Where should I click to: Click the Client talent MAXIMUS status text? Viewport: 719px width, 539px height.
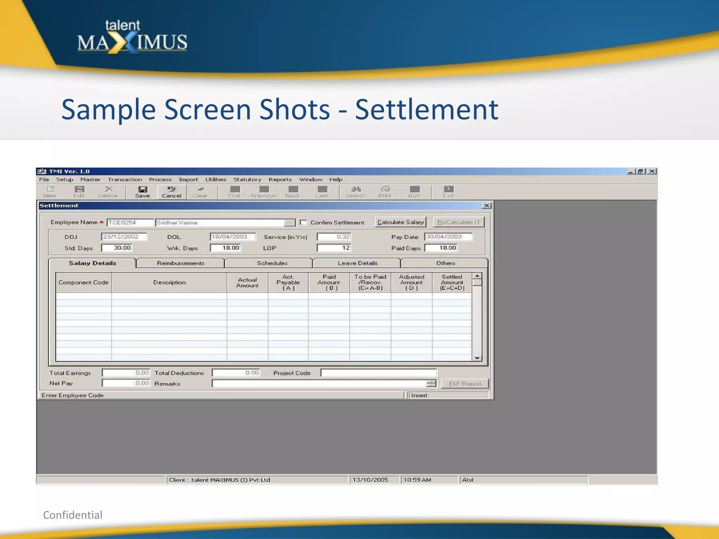click(x=219, y=480)
